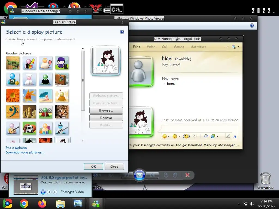
Task: Start slide show in Photo Viewer
Action: 139,175
